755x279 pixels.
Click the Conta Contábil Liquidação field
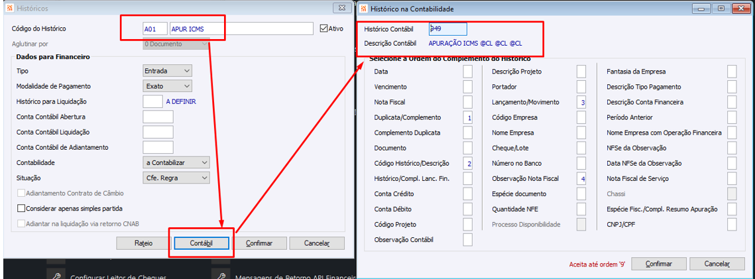[158, 132]
